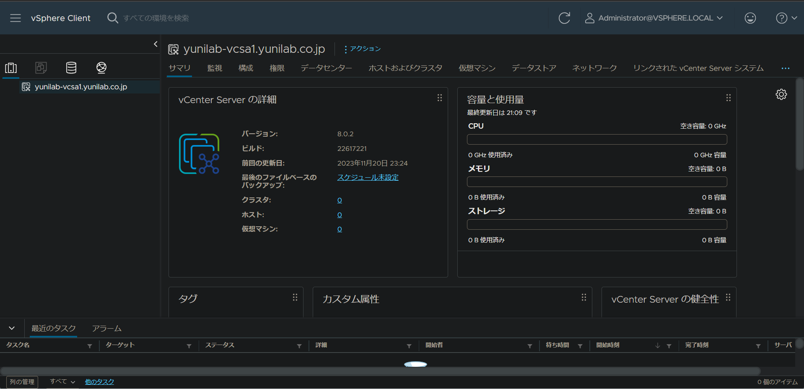Click the 容量と使用量 card drag handle

point(729,98)
